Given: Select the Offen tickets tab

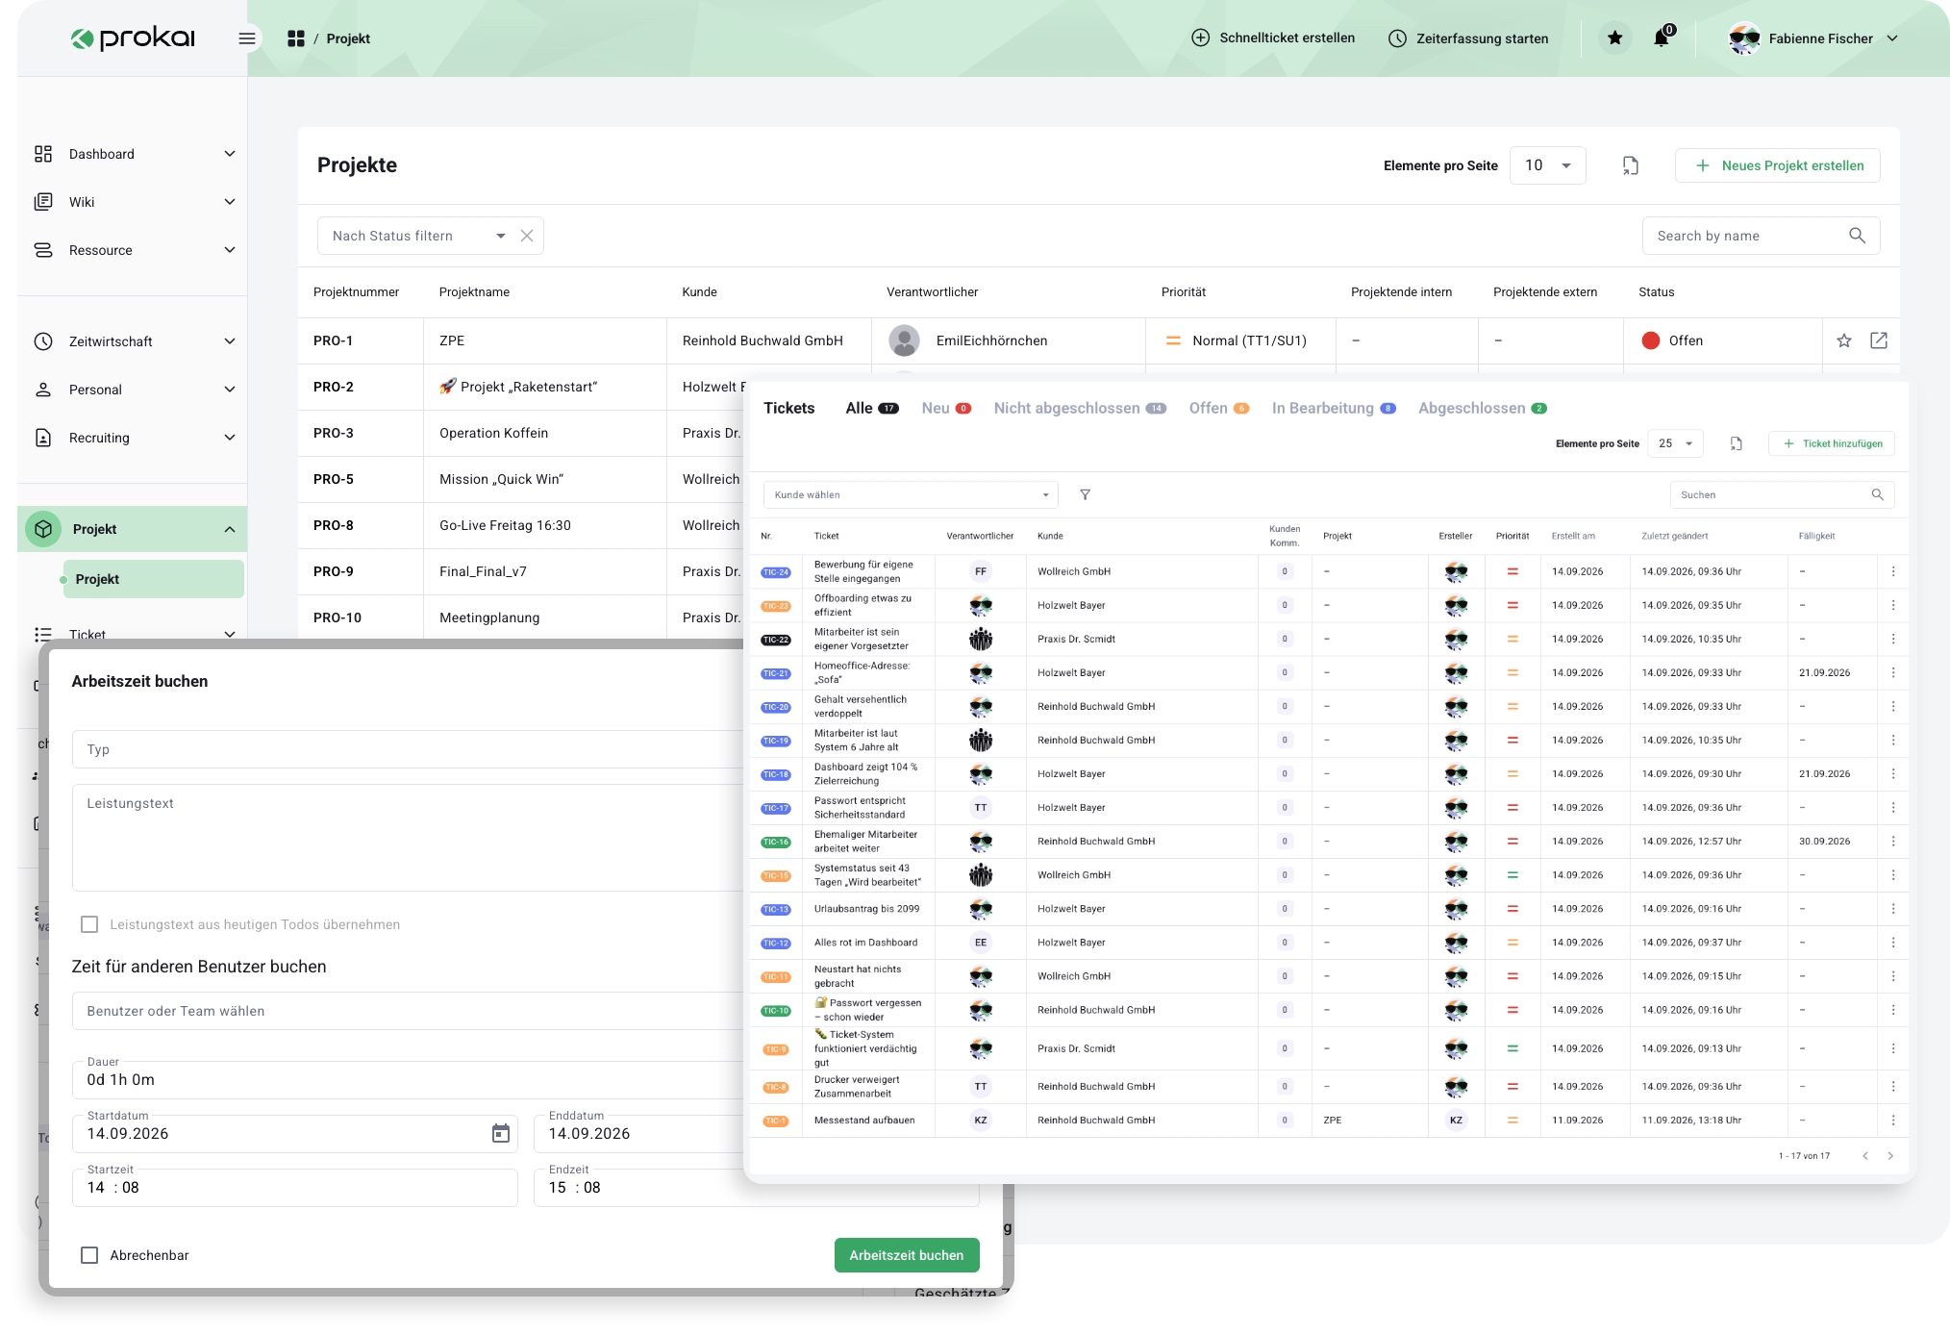Looking at the screenshot, I should [1218, 408].
